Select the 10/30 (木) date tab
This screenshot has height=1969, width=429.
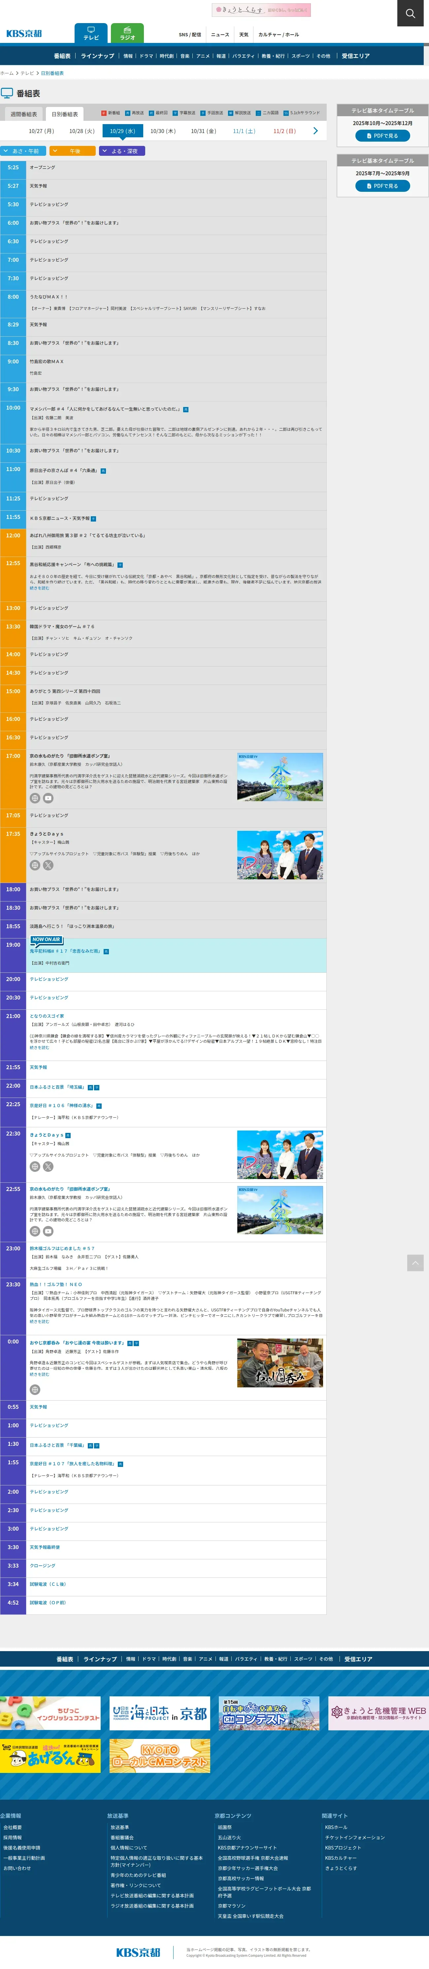(163, 131)
